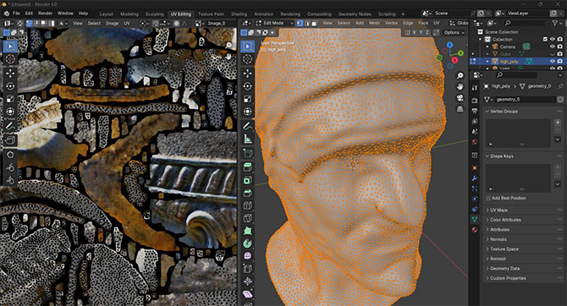Select the Move tool in the 3D viewport toolbar
Image resolution: width=567 pixels, height=306 pixels.
click(x=248, y=73)
